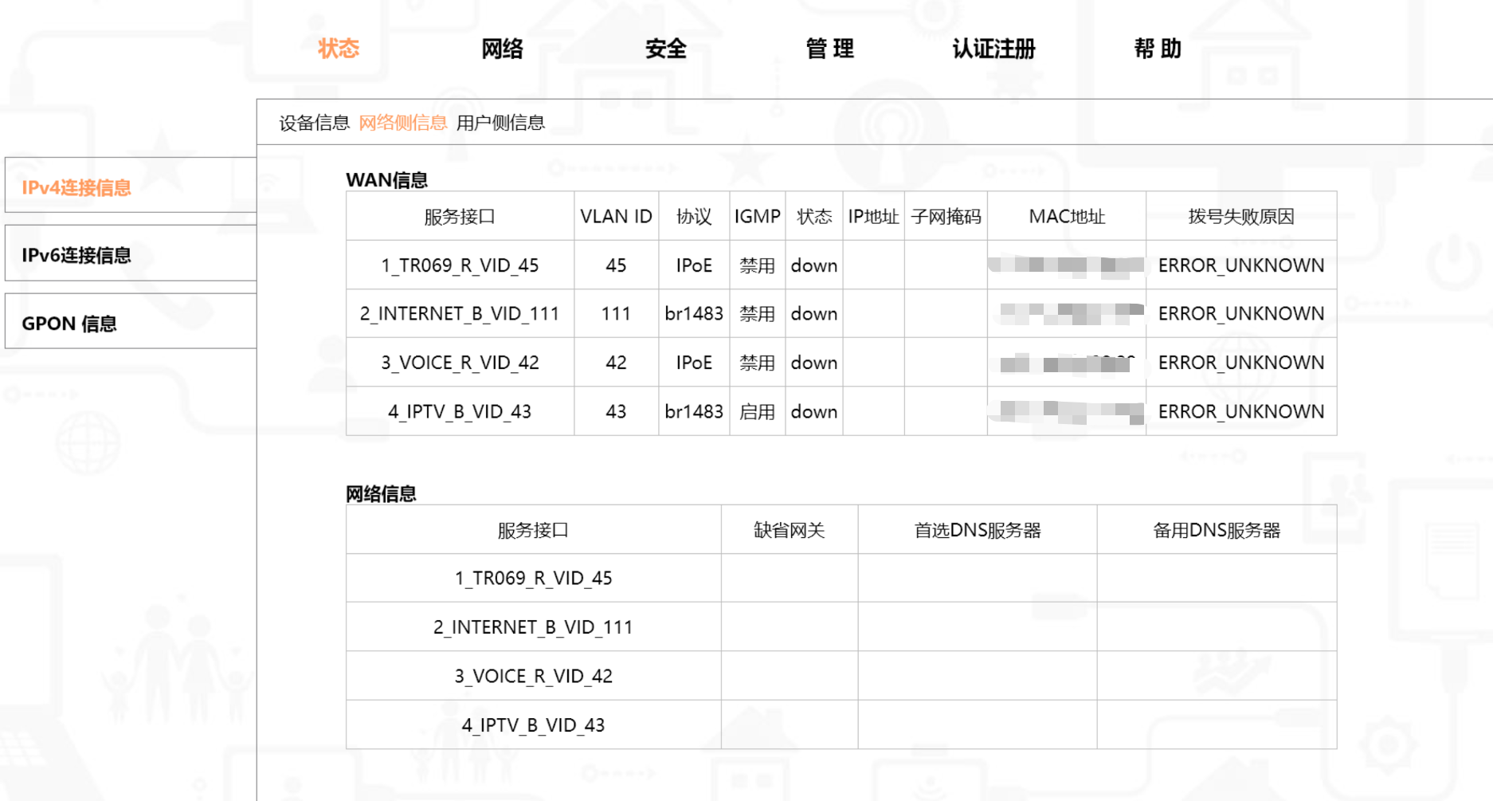Open the 认证注册 top menu

(993, 49)
